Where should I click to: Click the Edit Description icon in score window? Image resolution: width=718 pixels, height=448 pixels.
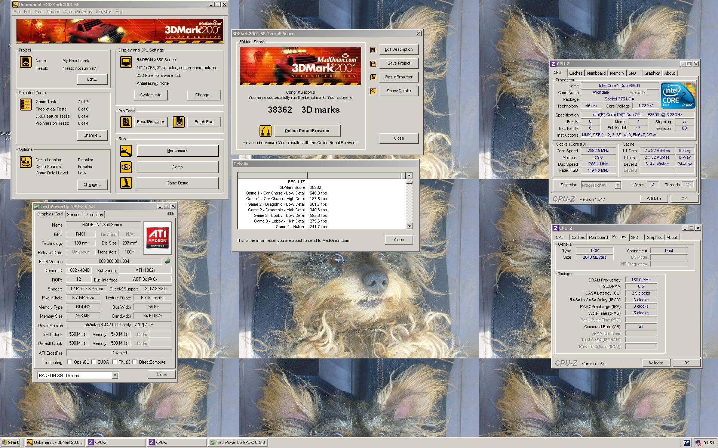click(x=373, y=50)
